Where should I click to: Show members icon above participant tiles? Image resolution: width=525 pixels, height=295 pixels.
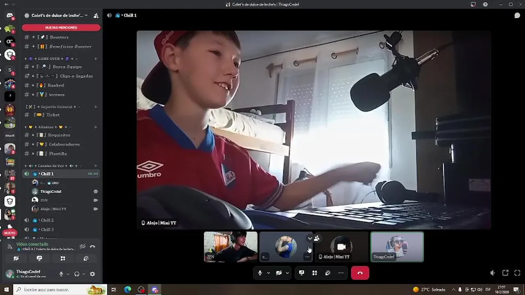tap(317, 238)
